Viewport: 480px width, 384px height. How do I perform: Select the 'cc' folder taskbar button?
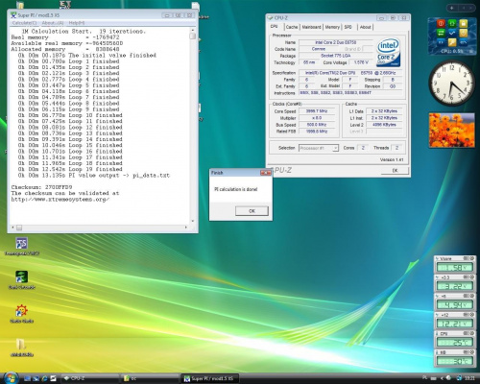tap(150, 378)
